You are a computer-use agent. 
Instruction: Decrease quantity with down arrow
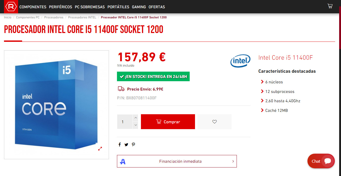coord(136,125)
